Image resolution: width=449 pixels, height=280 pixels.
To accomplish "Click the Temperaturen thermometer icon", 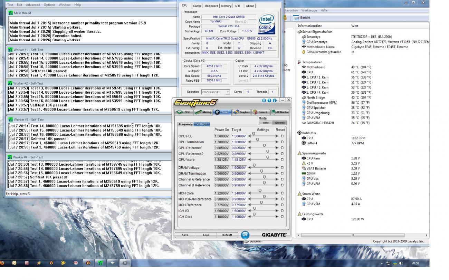I will (299, 62).
